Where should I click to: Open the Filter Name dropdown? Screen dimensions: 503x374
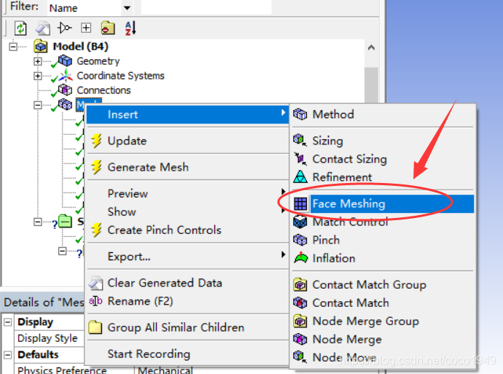[x=127, y=8]
